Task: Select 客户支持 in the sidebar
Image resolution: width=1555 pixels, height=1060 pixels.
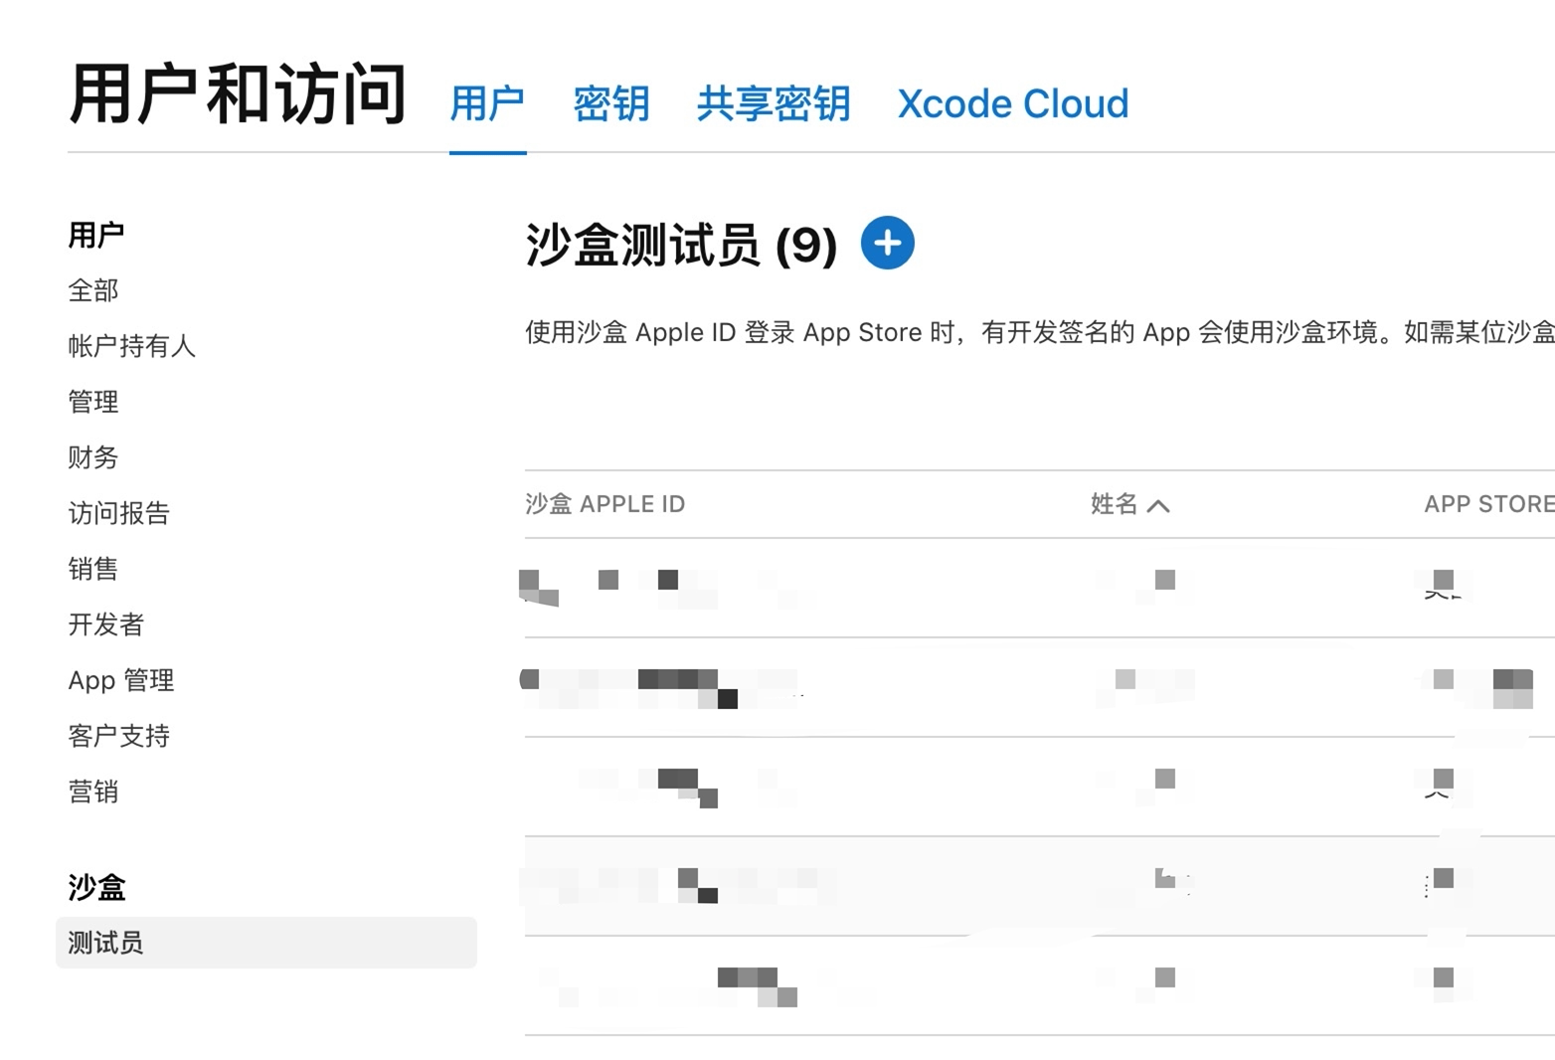Action: pyautogui.click(x=119, y=736)
